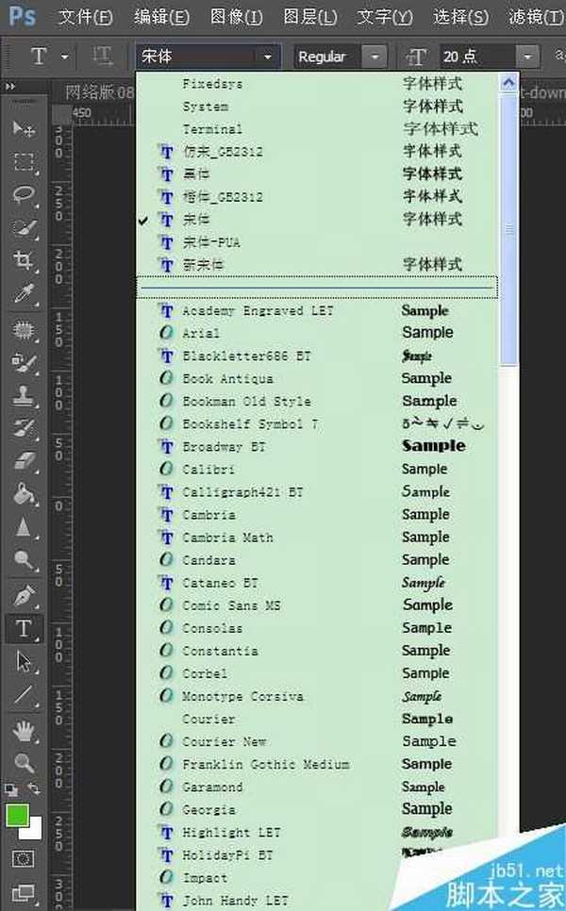Collapse the 宋体 font family dropdown
The width and height of the screenshot is (566, 911).
[x=268, y=57]
